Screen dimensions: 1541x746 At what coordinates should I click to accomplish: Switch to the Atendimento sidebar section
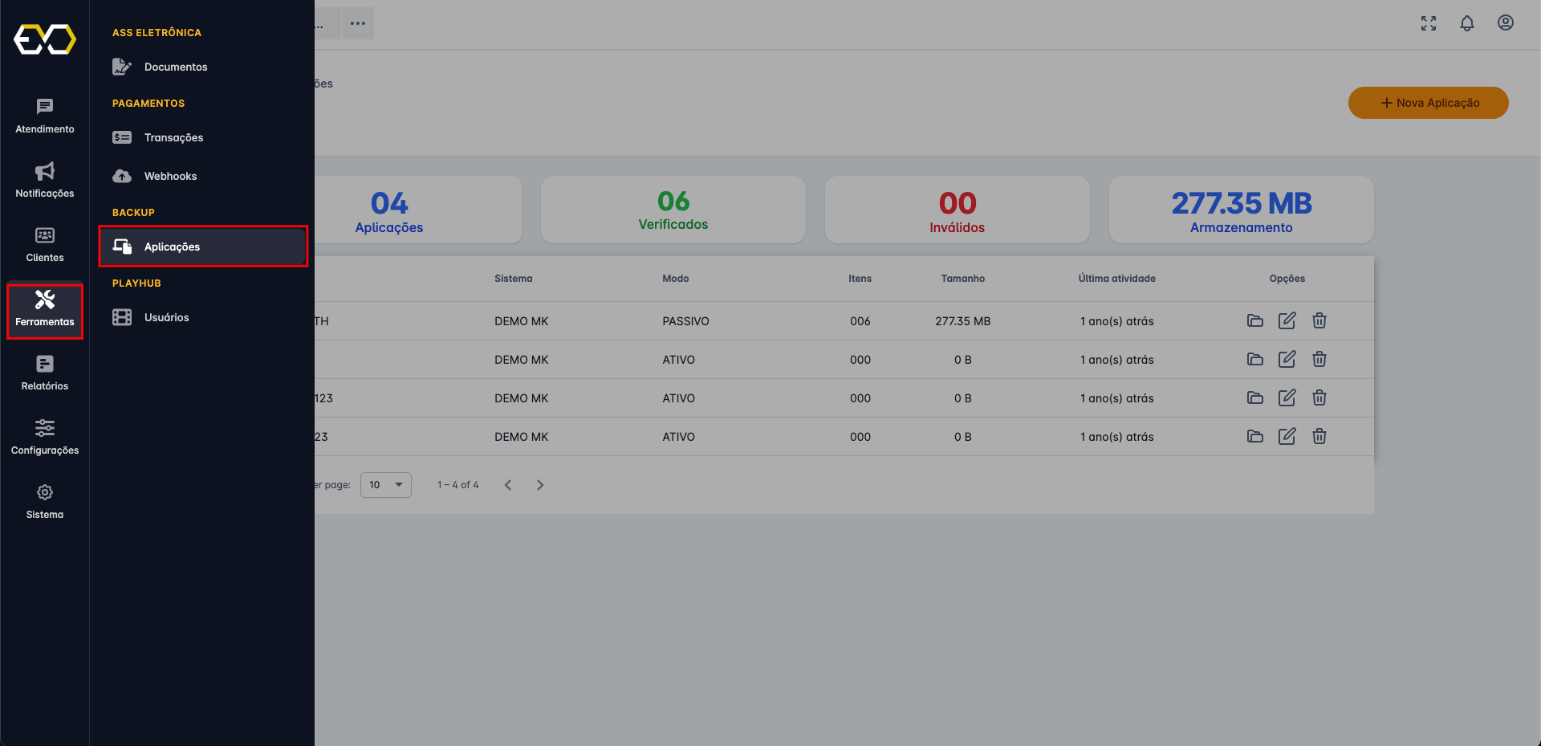point(44,115)
